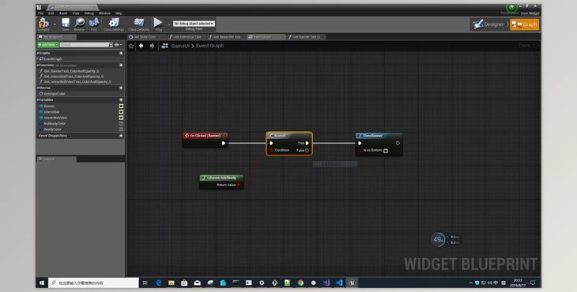Open Microsoft Edge from the taskbar
The width and height of the screenshot is (577, 292).
pyautogui.click(x=159, y=283)
